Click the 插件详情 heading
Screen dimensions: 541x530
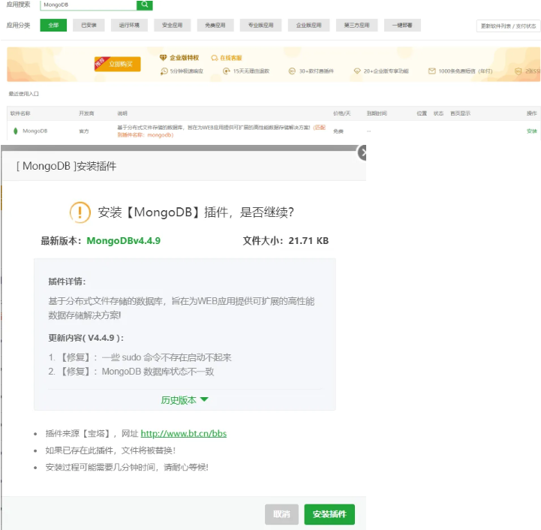click(67, 282)
